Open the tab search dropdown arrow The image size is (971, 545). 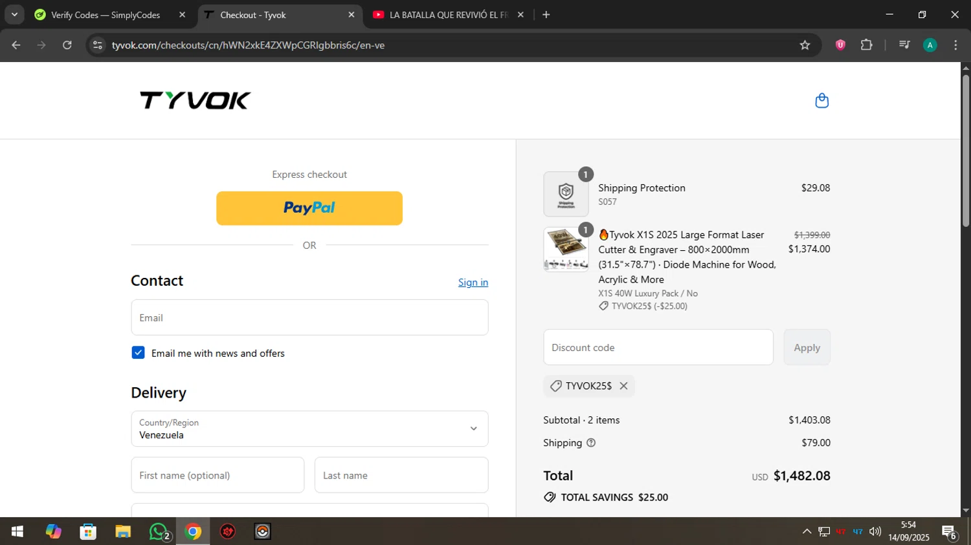tap(14, 14)
